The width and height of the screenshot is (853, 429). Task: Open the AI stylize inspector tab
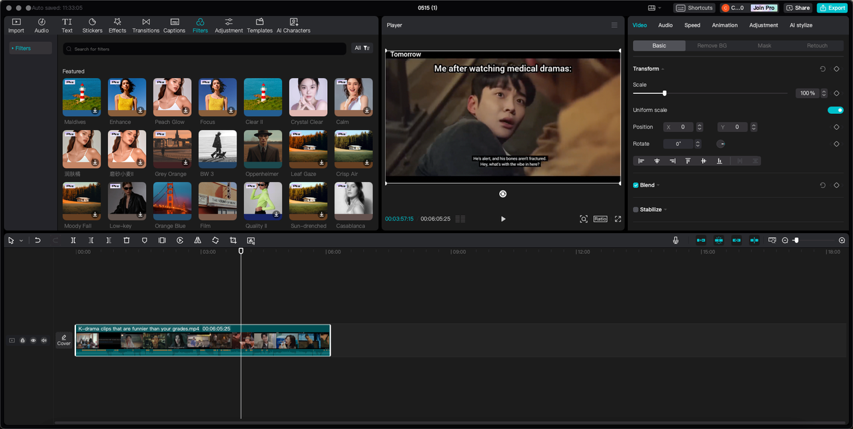[801, 25]
